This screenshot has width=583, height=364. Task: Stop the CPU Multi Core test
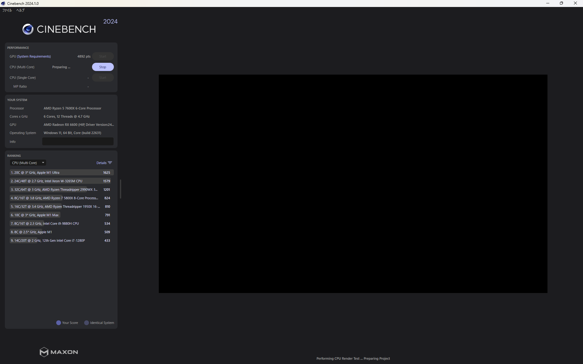(103, 67)
